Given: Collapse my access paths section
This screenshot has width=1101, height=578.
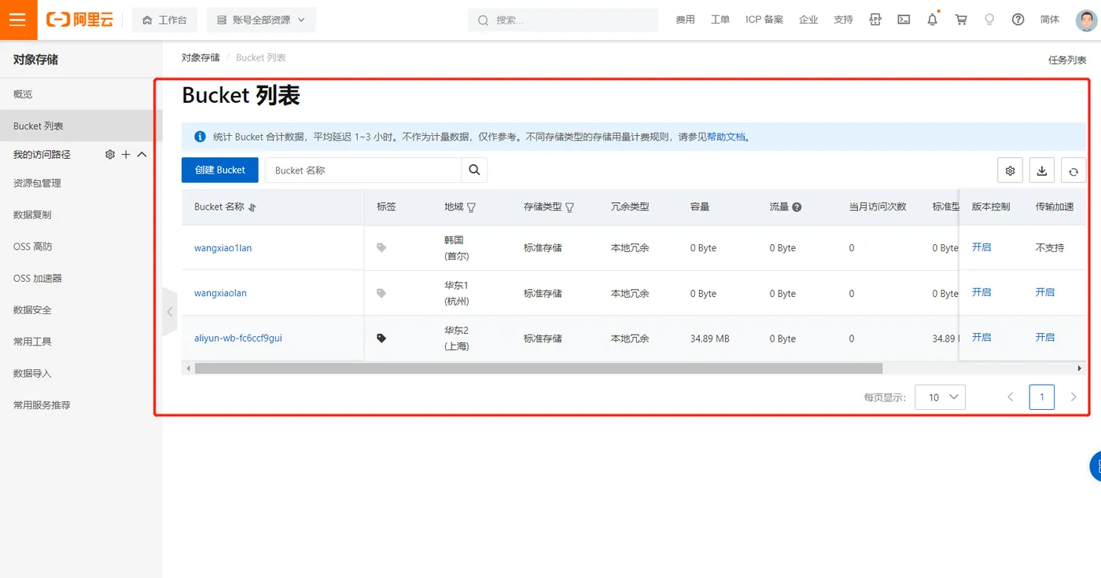Looking at the screenshot, I should tap(142, 155).
